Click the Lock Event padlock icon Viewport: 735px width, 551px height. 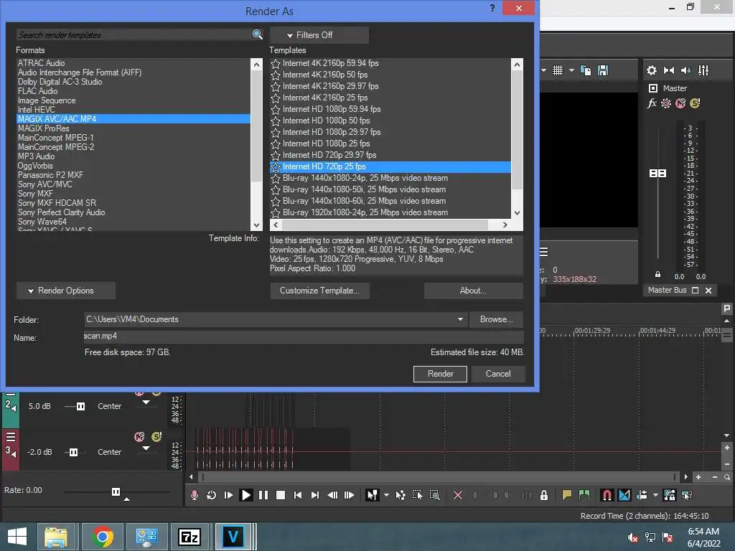pyautogui.click(x=544, y=495)
